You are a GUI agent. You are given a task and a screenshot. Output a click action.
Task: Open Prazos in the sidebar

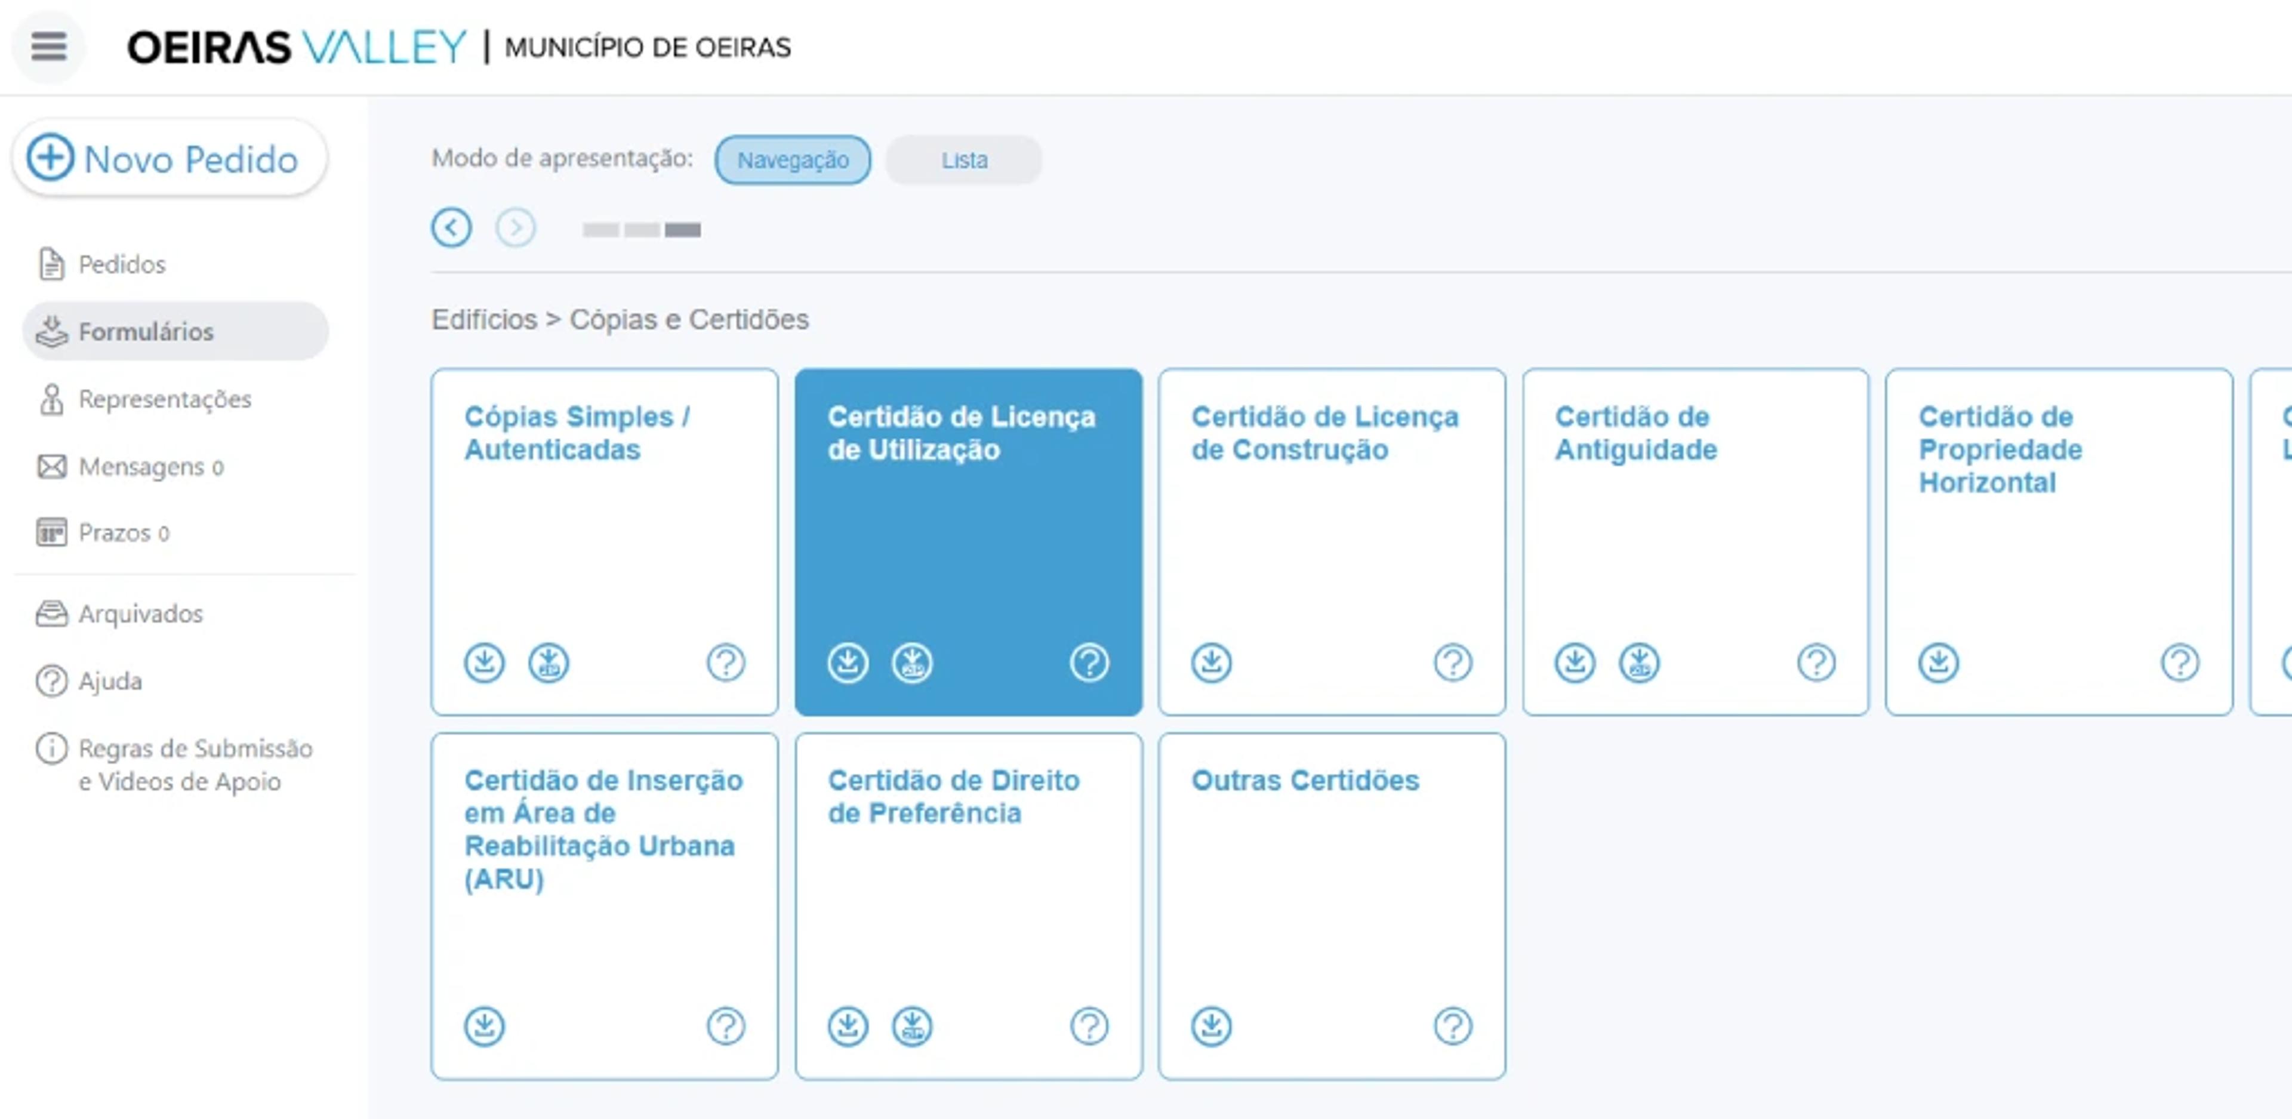(104, 533)
